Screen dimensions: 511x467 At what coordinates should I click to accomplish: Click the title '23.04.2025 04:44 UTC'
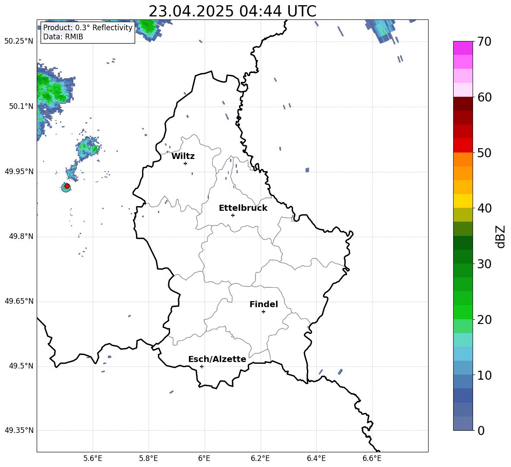(232, 11)
